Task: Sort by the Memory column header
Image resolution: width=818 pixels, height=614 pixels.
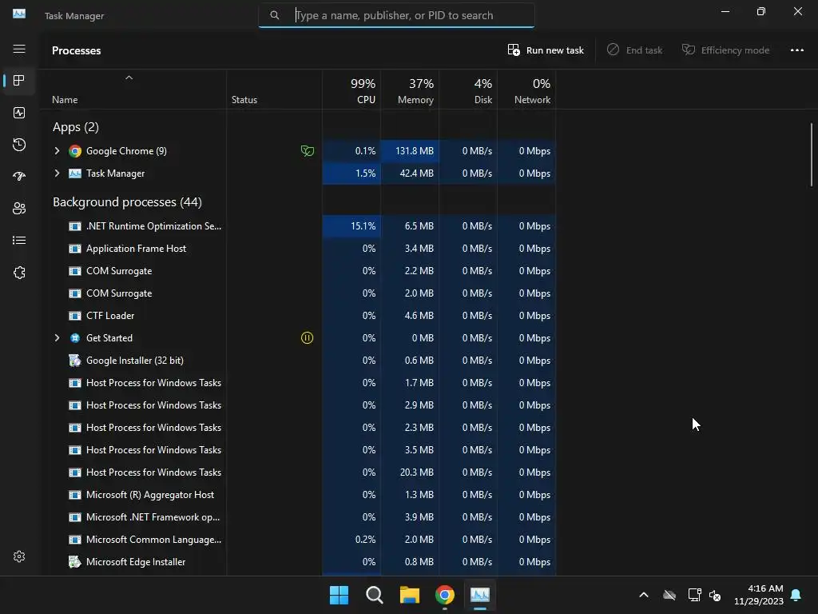Action: pos(410,90)
